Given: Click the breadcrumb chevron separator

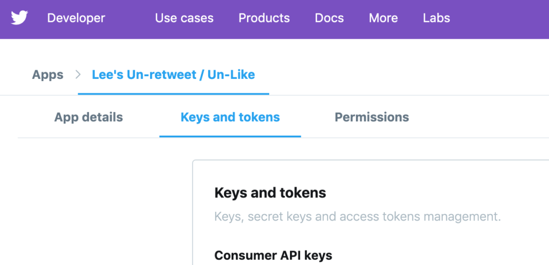Looking at the screenshot, I should pyautogui.click(x=78, y=75).
